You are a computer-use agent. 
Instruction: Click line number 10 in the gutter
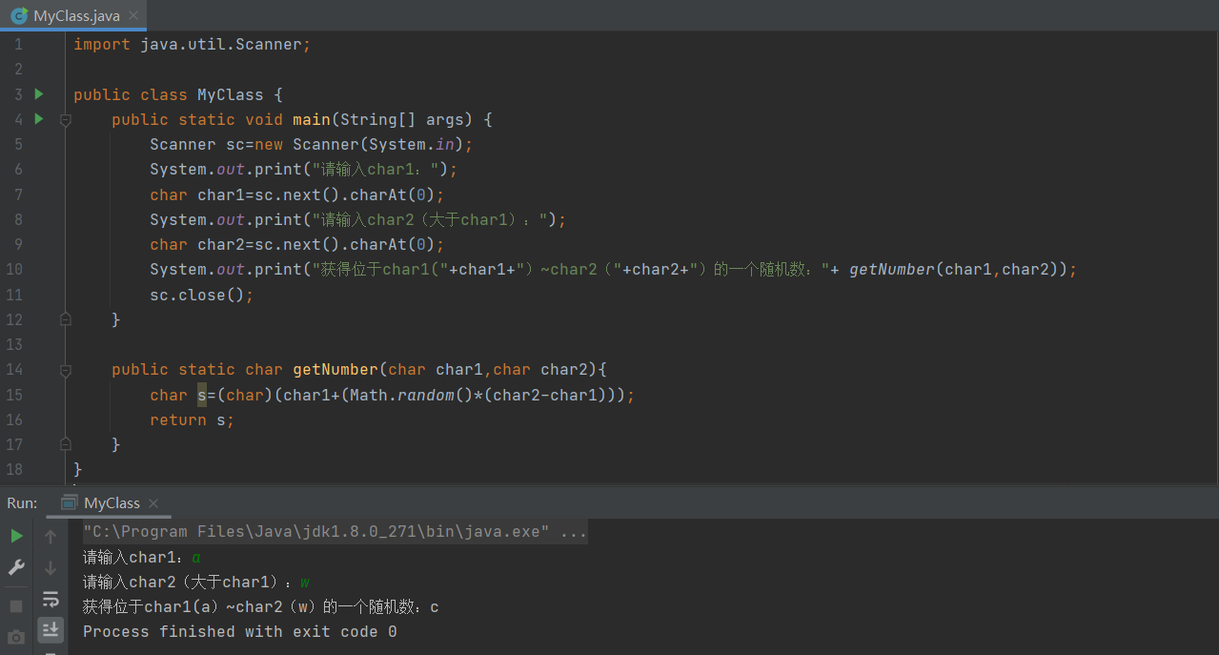coord(14,270)
